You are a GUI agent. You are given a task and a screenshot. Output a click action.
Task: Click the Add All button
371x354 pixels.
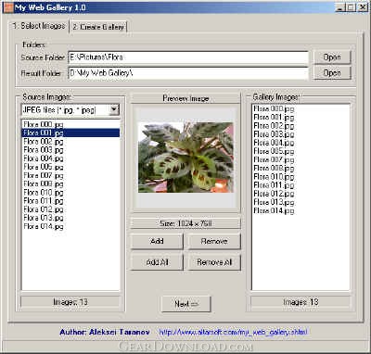[x=157, y=262]
